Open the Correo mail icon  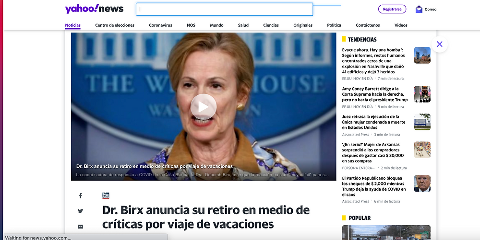pyautogui.click(x=419, y=9)
